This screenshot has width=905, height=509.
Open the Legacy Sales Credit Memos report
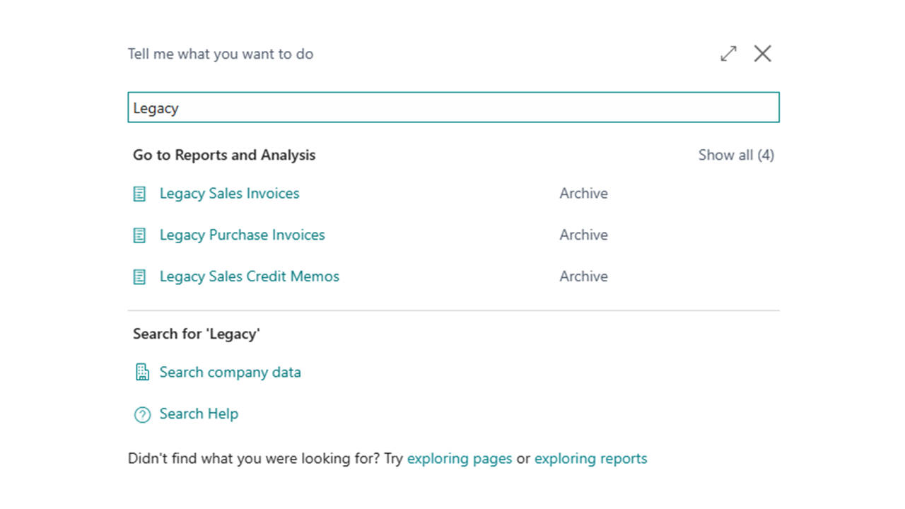(249, 276)
